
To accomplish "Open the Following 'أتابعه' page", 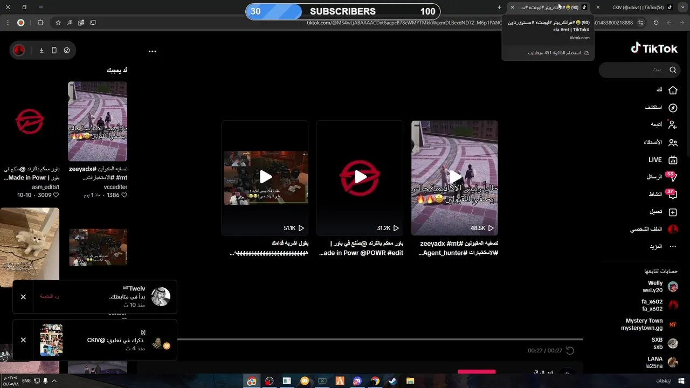I will [664, 124].
